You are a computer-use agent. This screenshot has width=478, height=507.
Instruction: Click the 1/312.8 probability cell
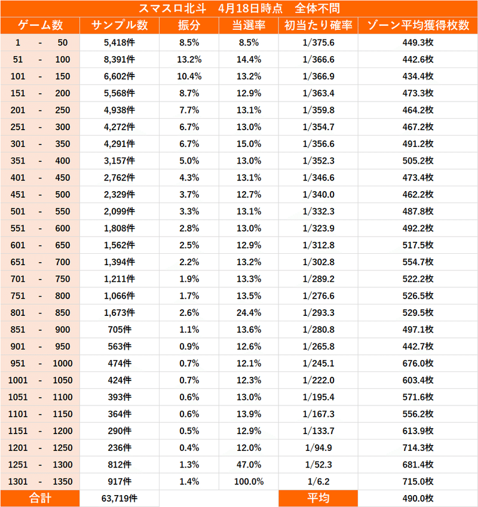coord(318,245)
